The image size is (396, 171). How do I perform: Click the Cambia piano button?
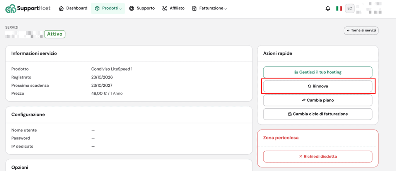click(318, 100)
